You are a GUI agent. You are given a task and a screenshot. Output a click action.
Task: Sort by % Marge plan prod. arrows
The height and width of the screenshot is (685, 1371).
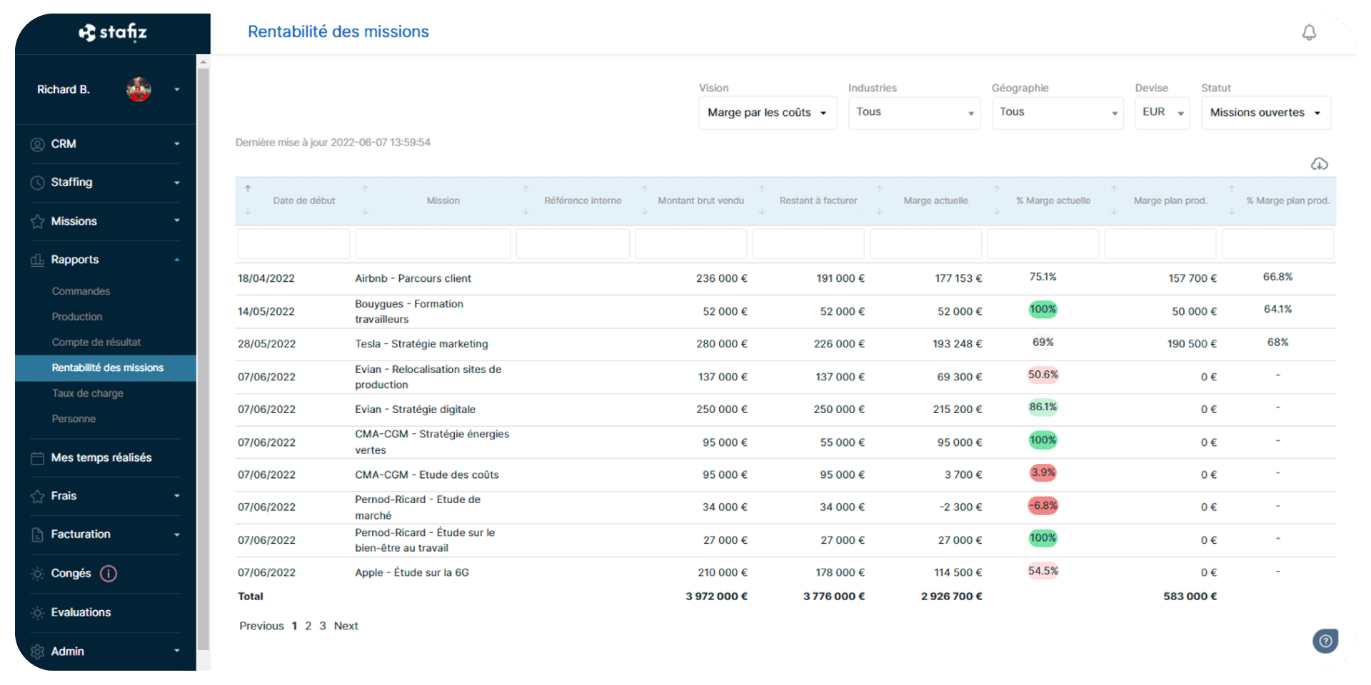(x=1232, y=201)
